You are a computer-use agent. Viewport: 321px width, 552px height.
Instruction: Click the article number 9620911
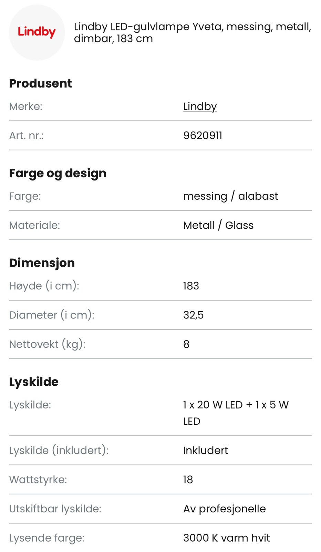[x=203, y=136]
